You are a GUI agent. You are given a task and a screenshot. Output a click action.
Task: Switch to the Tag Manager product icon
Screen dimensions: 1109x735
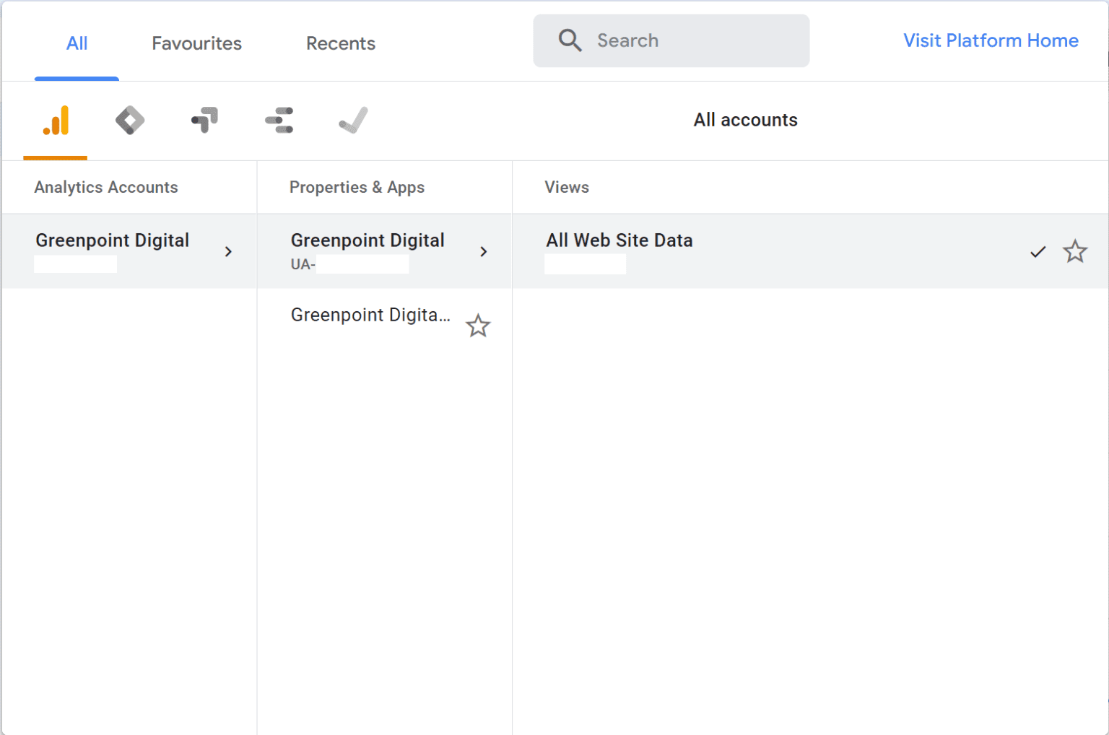(x=130, y=121)
